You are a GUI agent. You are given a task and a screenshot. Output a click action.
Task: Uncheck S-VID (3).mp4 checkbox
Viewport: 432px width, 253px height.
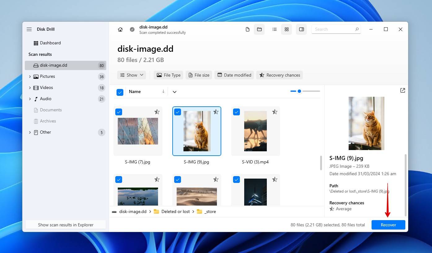pyautogui.click(x=236, y=112)
